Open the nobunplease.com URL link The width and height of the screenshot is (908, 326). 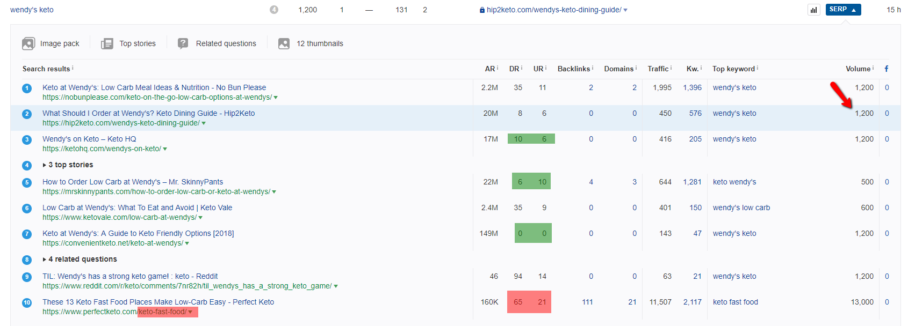coord(157,97)
